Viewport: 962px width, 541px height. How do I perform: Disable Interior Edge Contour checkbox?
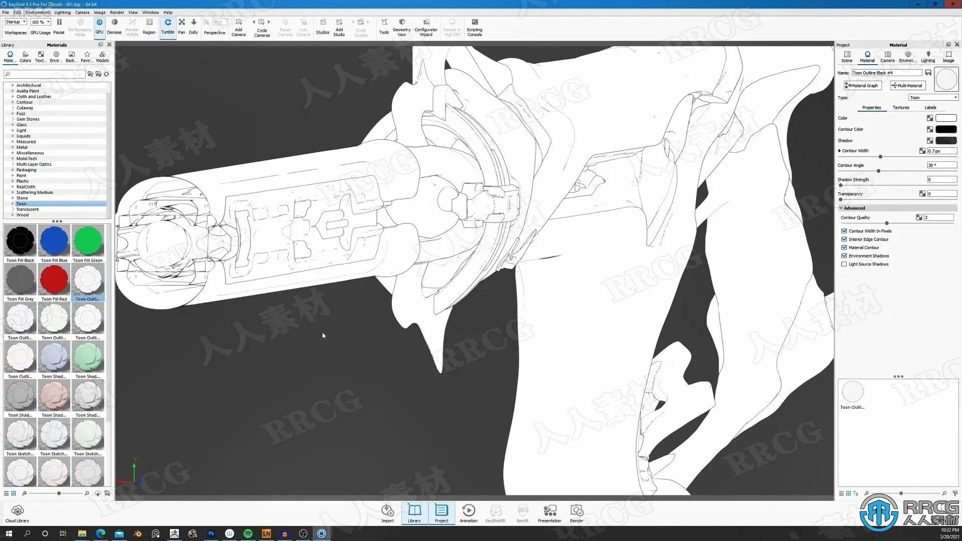click(x=844, y=239)
